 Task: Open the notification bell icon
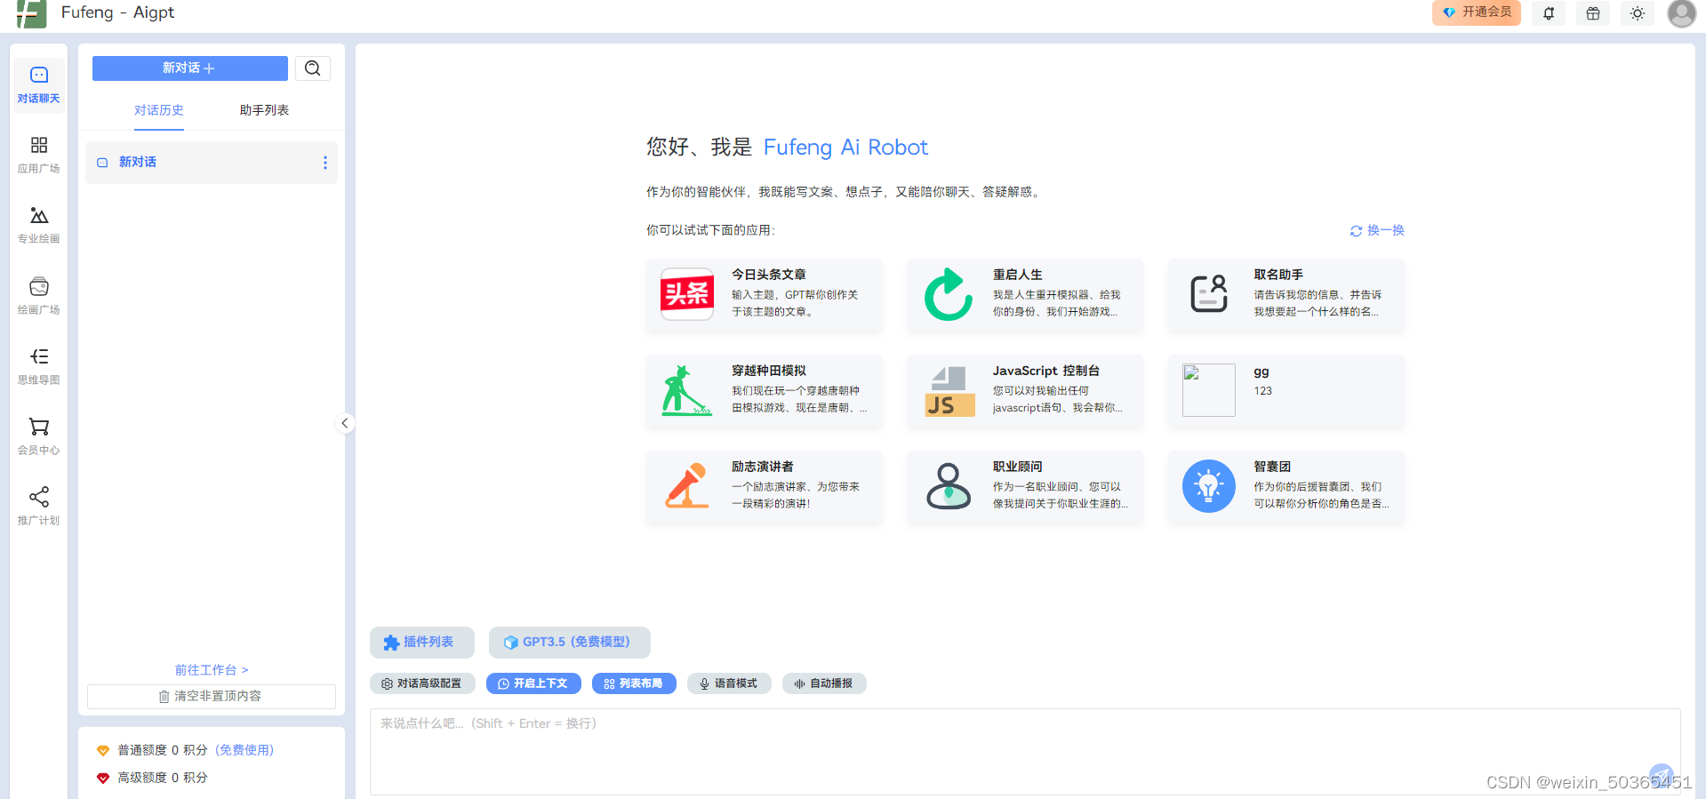[x=1549, y=13]
